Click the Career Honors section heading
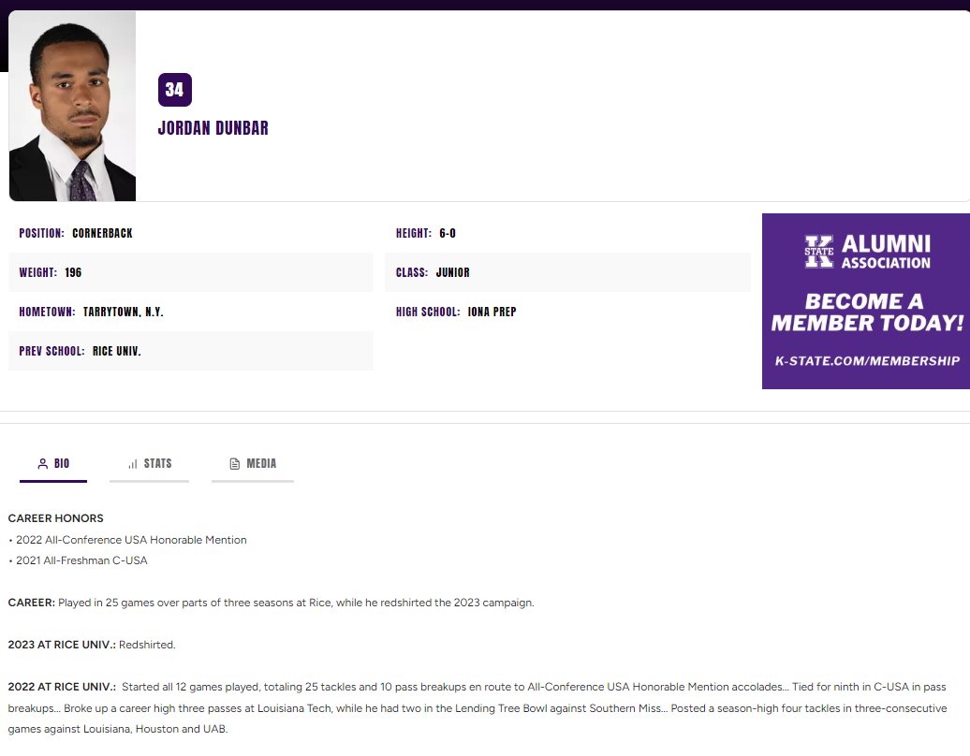Screen dimensions: 970x756 [58, 517]
